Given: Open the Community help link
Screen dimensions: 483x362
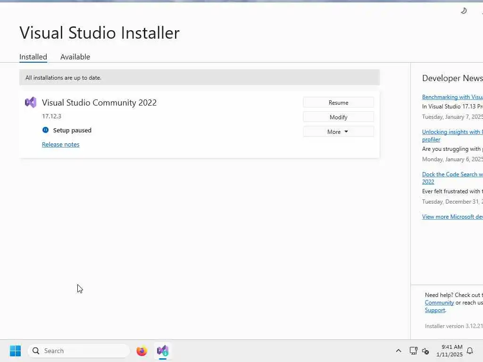Looking at the screenshot, I should click(439, 303).
